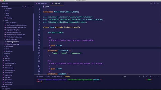This screenshot has width=161, height=90.
Task: Collapse the Http folder
Action: click(6, 20)
